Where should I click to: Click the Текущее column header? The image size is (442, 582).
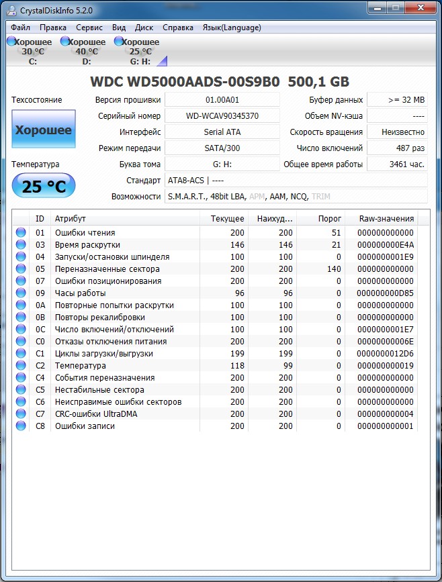click(224, 219)
